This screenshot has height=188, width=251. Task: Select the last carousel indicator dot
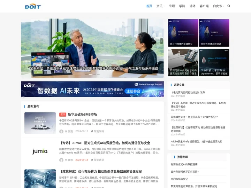click(x=98, y=75)
